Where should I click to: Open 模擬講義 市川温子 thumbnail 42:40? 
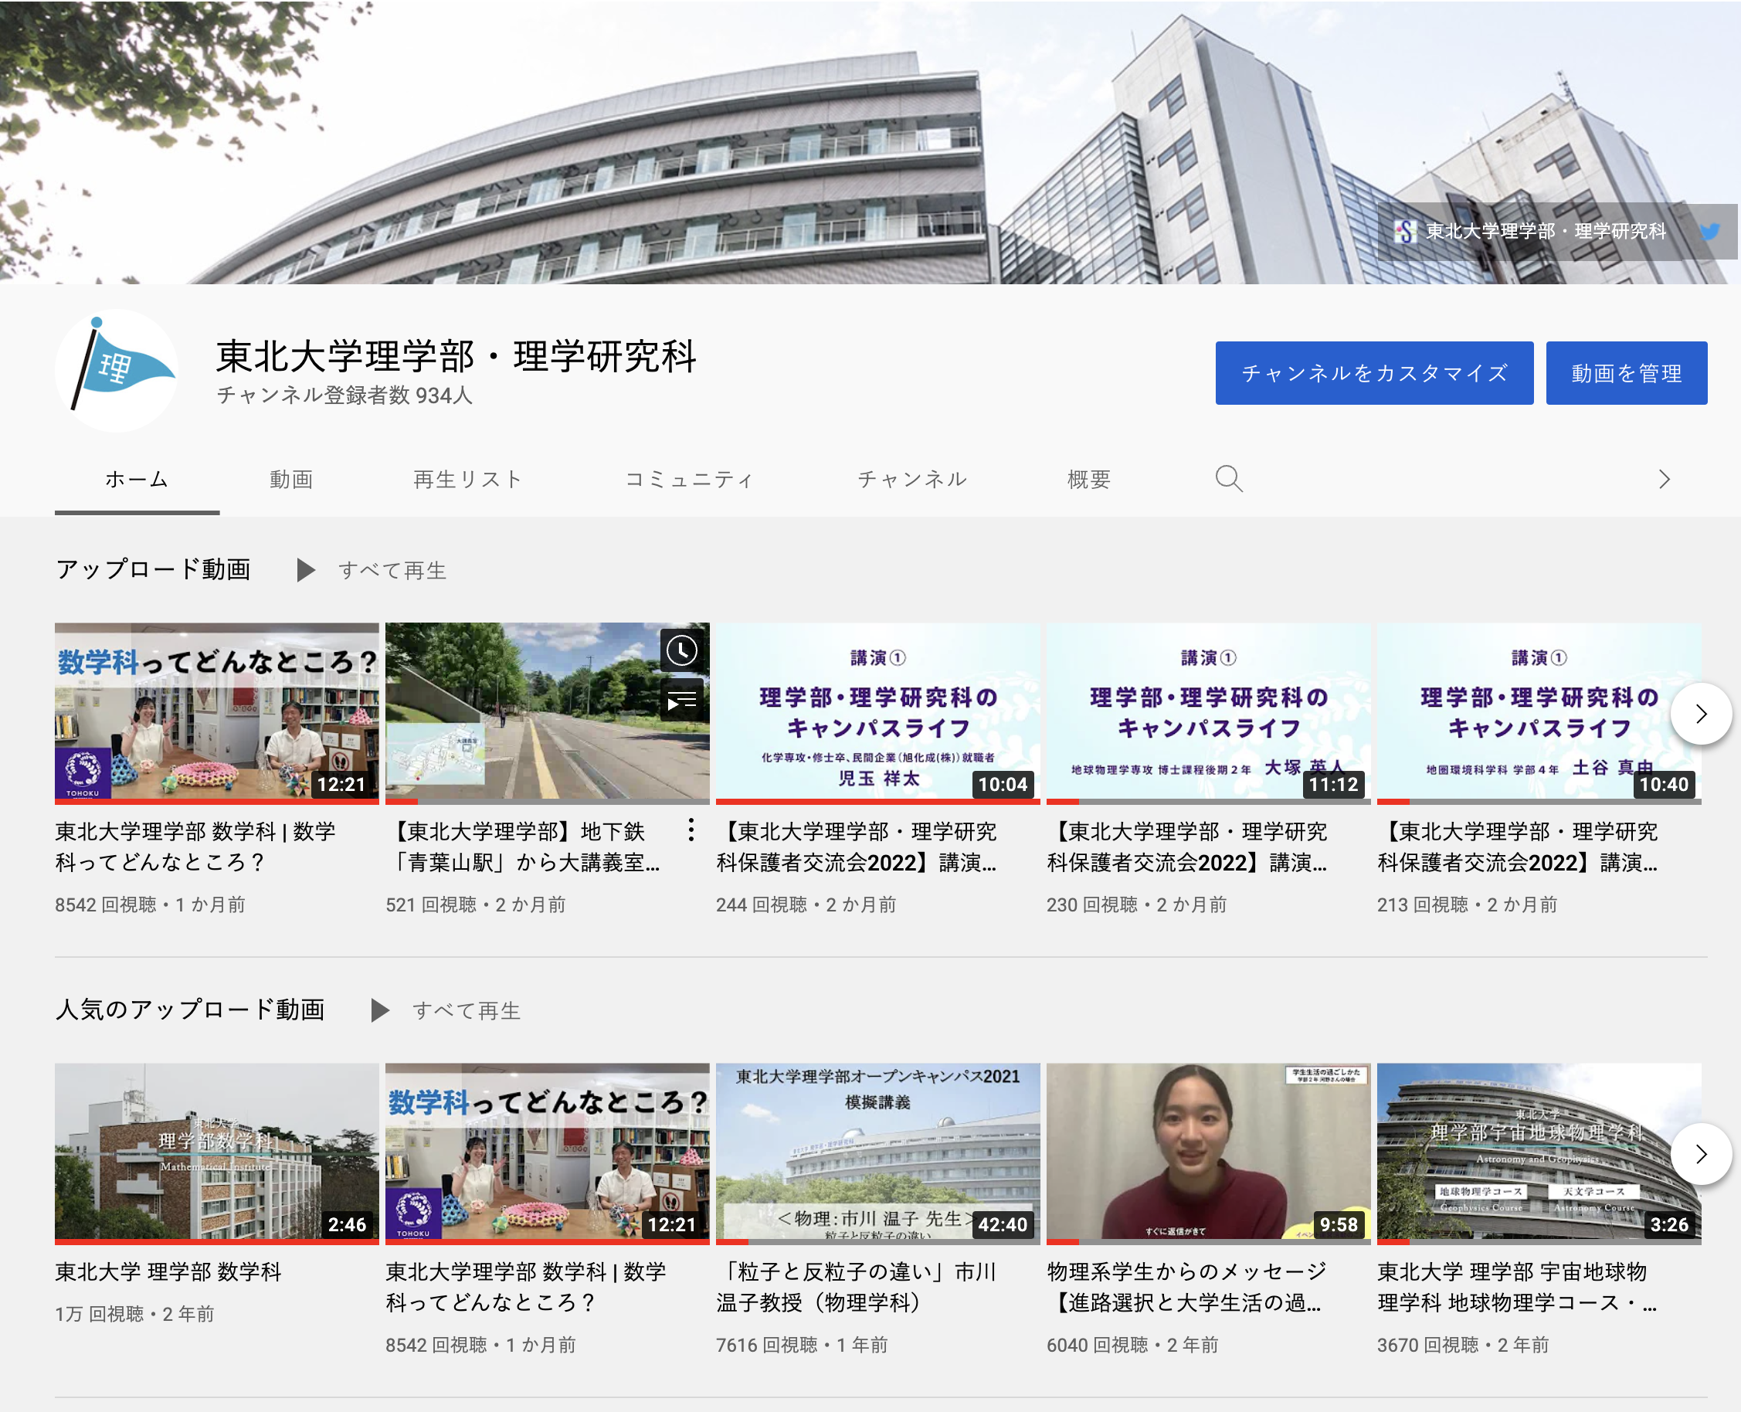coord(878,1153)
